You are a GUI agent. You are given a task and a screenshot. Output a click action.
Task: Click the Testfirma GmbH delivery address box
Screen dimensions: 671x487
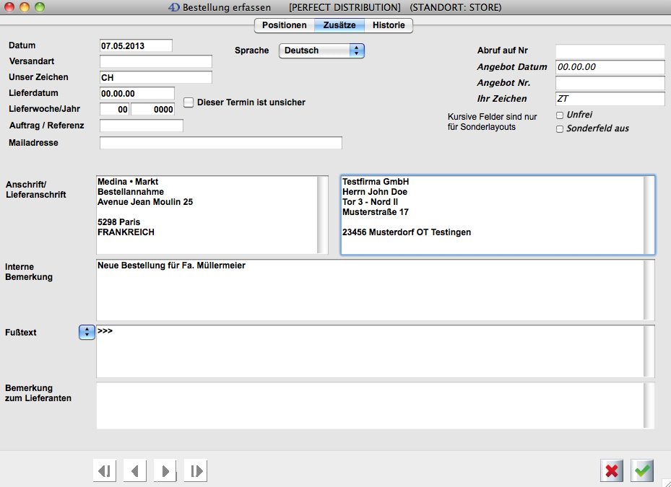[491, 214]
